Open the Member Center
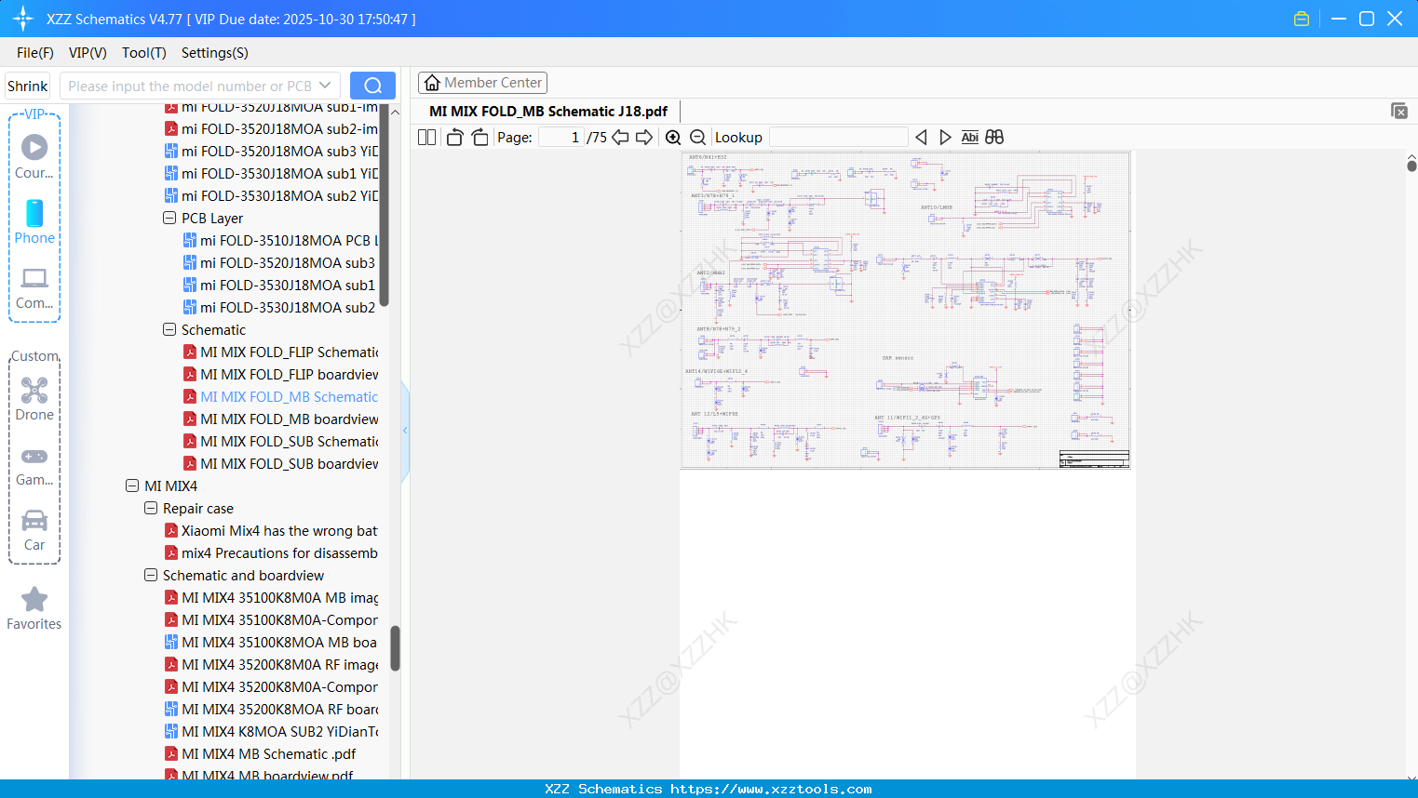Viewport: 1418px width, 798px height. [x=482, y=83]
